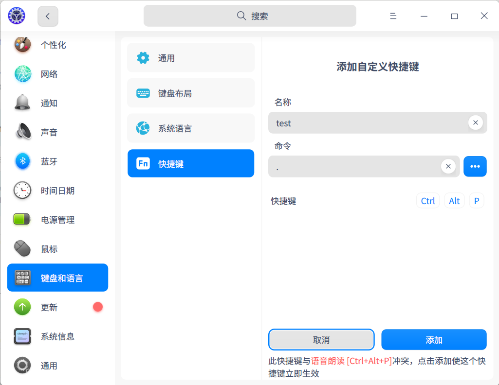The image size is (499, 385).
Task: Open the command browser with the ellipsis button
Action: (475, 166)
